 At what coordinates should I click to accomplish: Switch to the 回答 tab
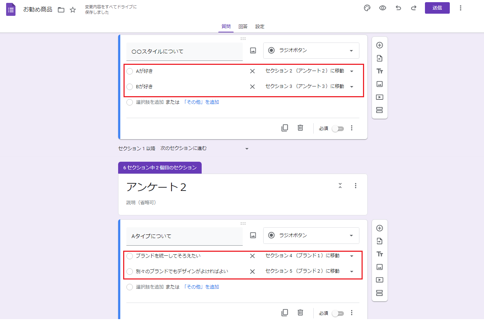(x=243, y=26)
